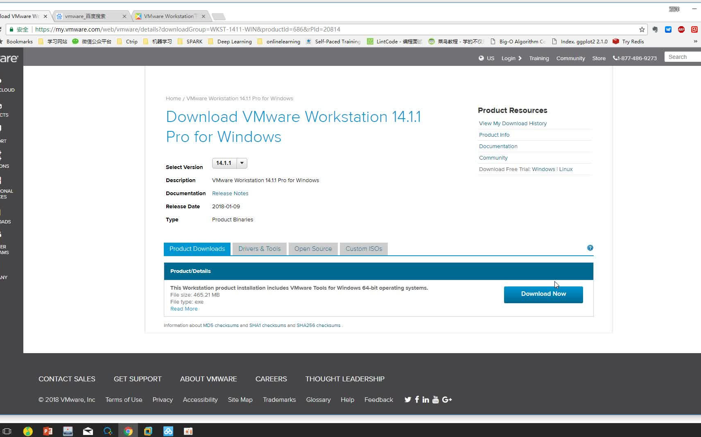Image resolution: width=701 pixels, height=437 pixels.
Task: Switch to the VMware Workstation browser tab
Action: tap(171, 16)
